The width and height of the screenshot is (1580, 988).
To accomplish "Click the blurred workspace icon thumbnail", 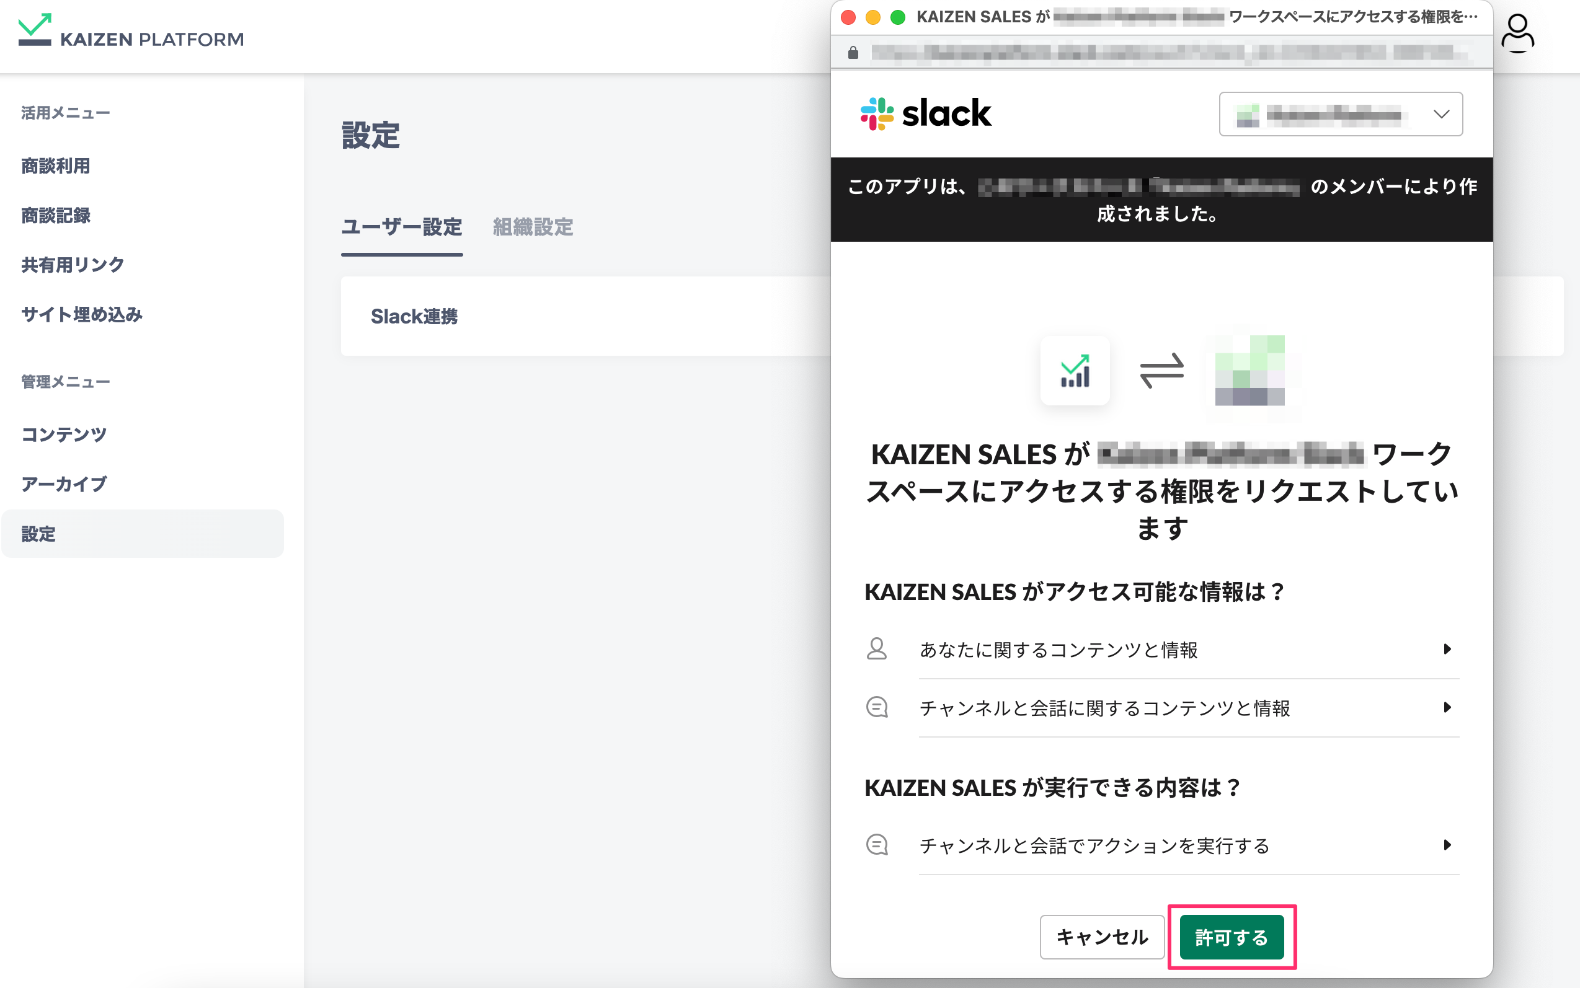I will click(x=1249, y=371).
